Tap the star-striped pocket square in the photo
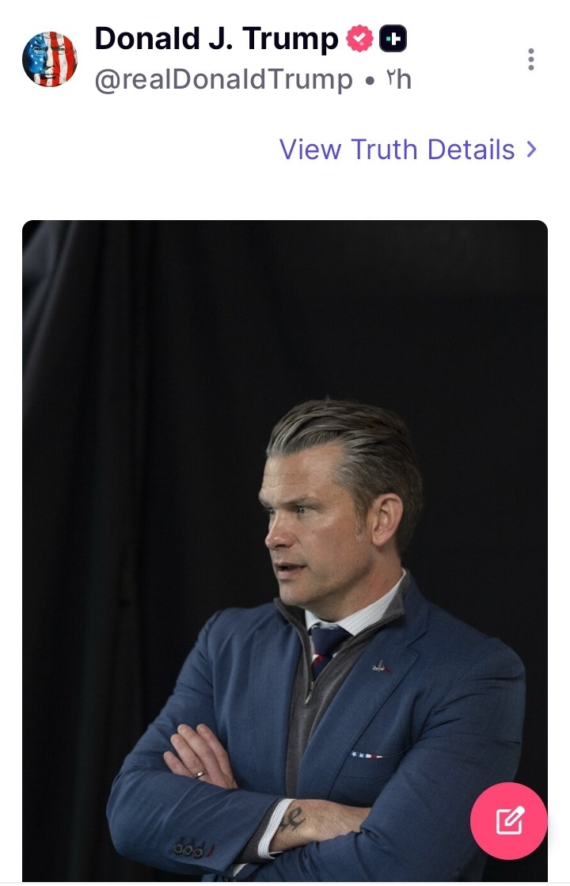The image size is (570, 886). [x=366, y=755]
